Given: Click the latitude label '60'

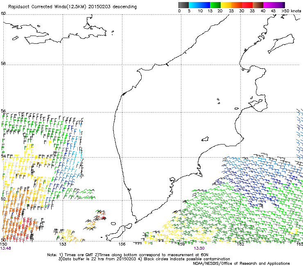Looking at the screenshot, I should point(3,14).
